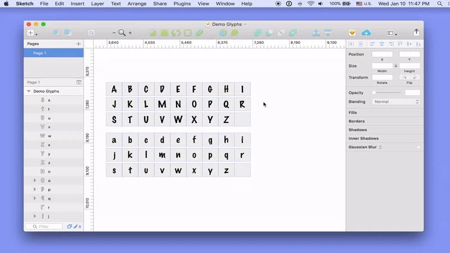
Task: Zoom in with the plus button
Action: tap(130, 33)
